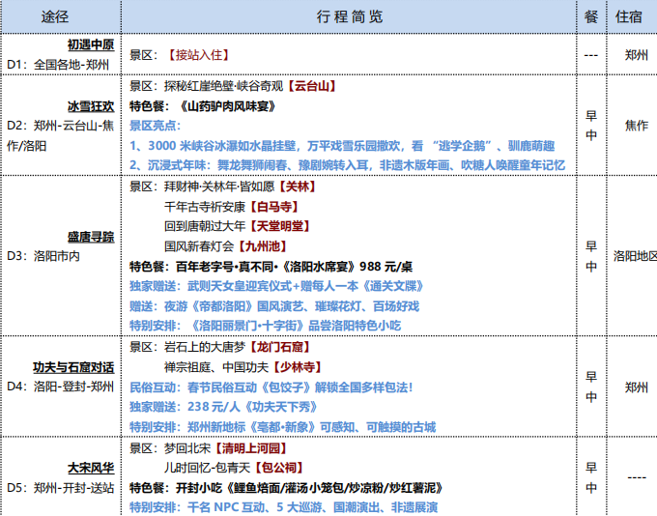Click the 途径 column header
This screenshot has height=516, width=657.
click(x=62, y=16)
